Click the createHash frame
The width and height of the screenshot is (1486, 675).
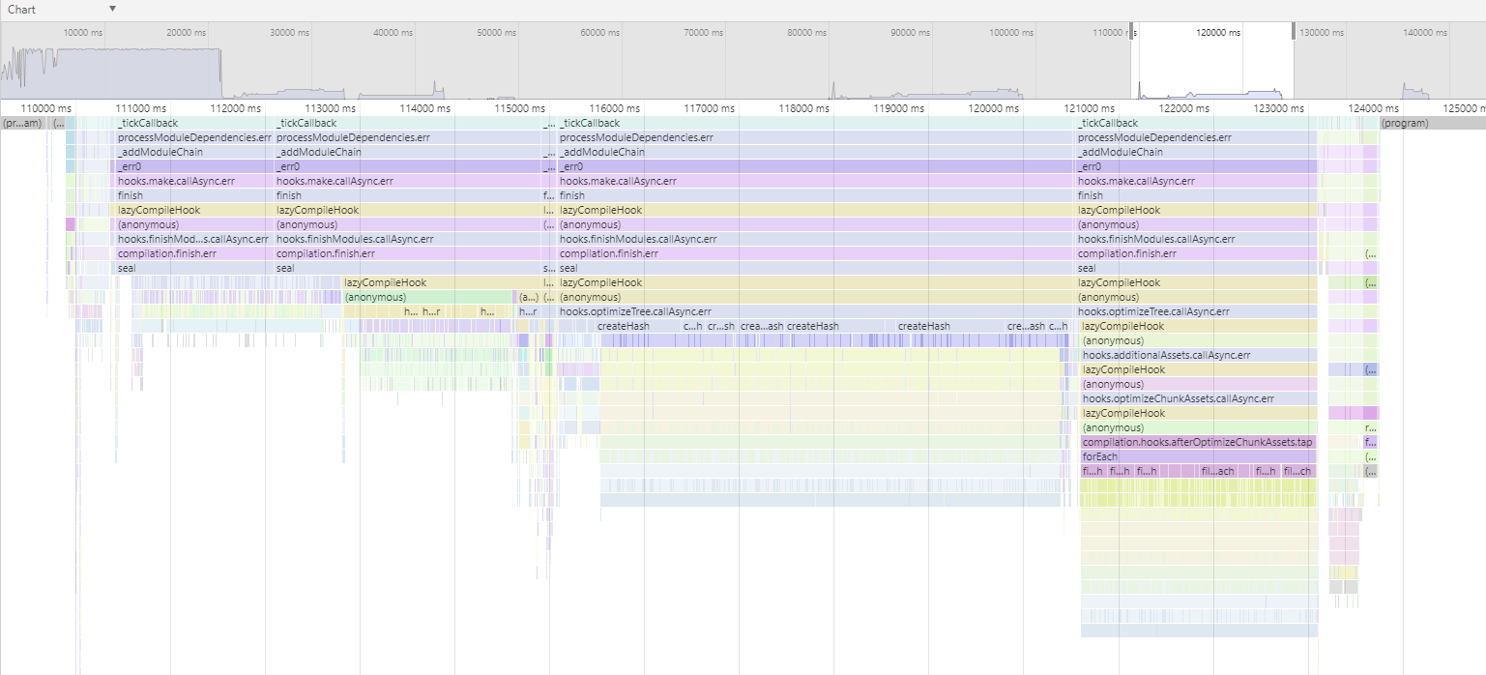[623, 326]
